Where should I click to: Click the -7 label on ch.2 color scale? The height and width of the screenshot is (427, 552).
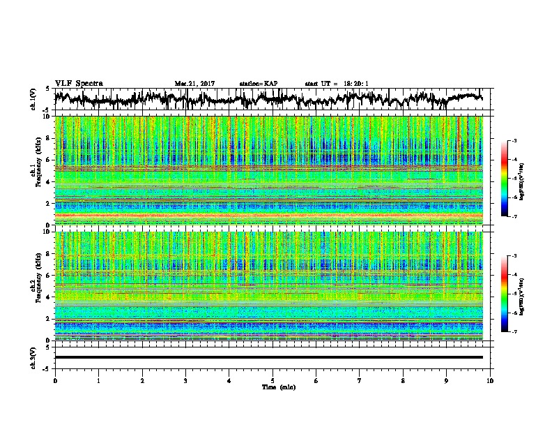[x=514, y=332]
